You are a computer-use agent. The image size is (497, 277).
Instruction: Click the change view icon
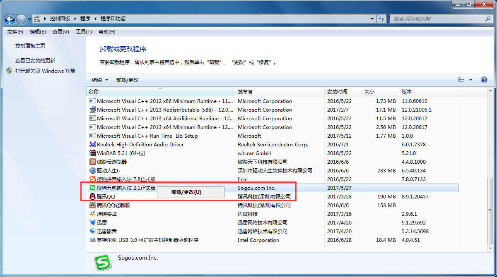click(x=461, y=80)
